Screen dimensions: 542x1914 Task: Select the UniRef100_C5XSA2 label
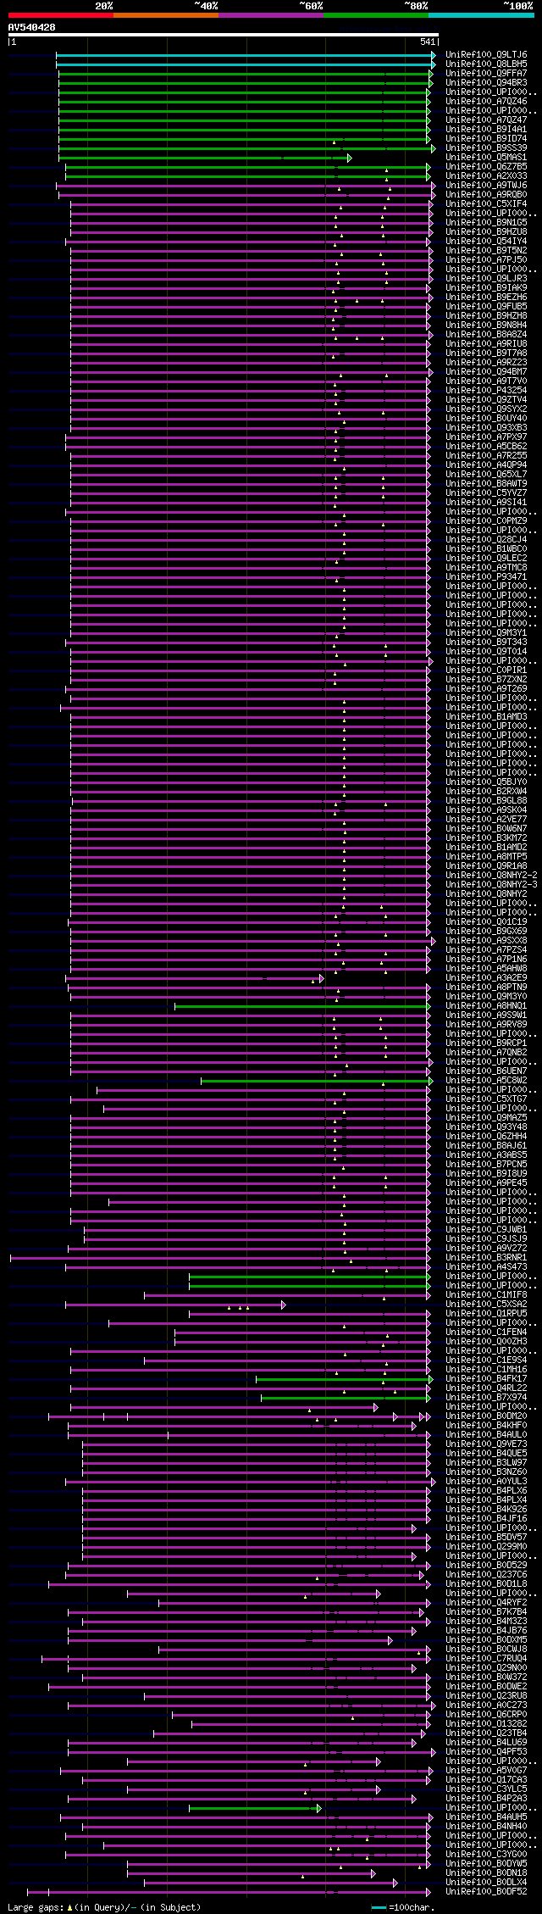(x=486, y=1304)
